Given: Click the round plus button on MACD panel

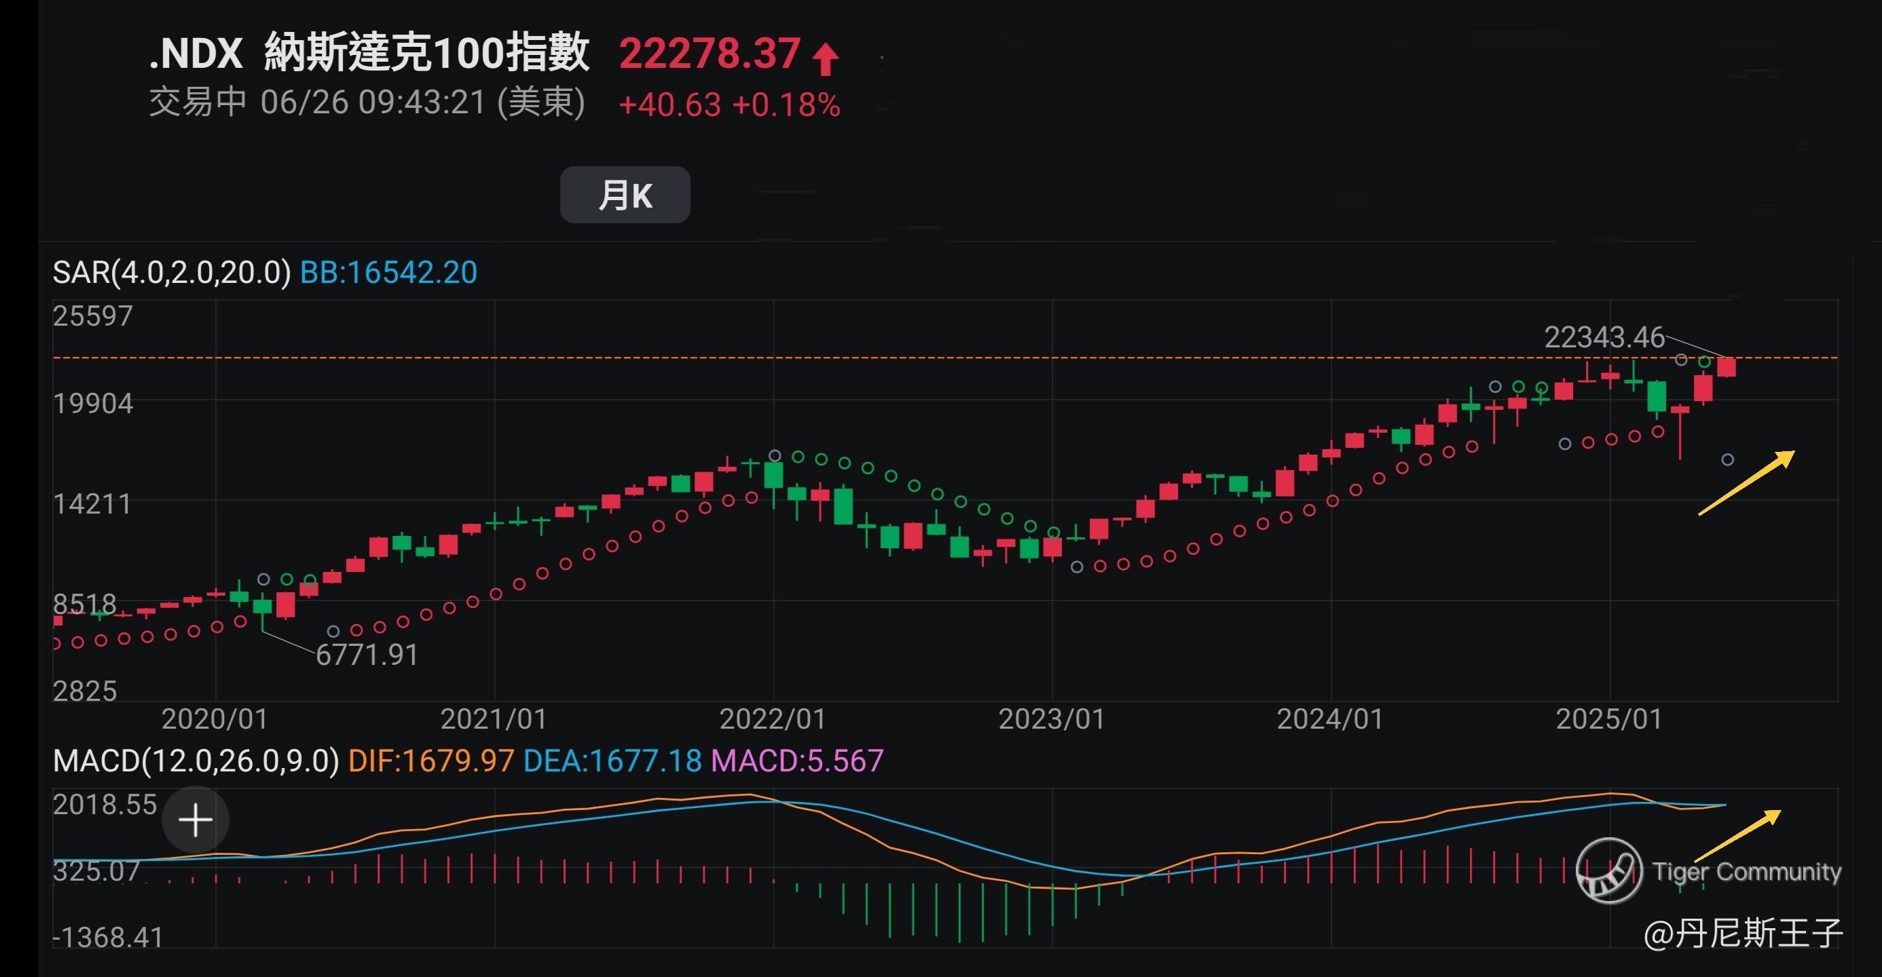Looking at the screenshot, I should tap(195, 820).
